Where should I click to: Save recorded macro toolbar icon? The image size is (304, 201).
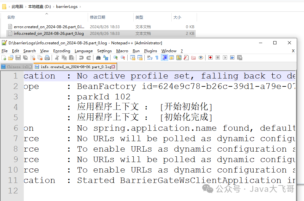[240, 58]
